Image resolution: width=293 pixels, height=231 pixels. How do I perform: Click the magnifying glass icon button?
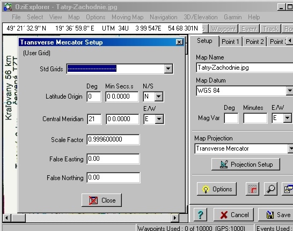(270, 189)
